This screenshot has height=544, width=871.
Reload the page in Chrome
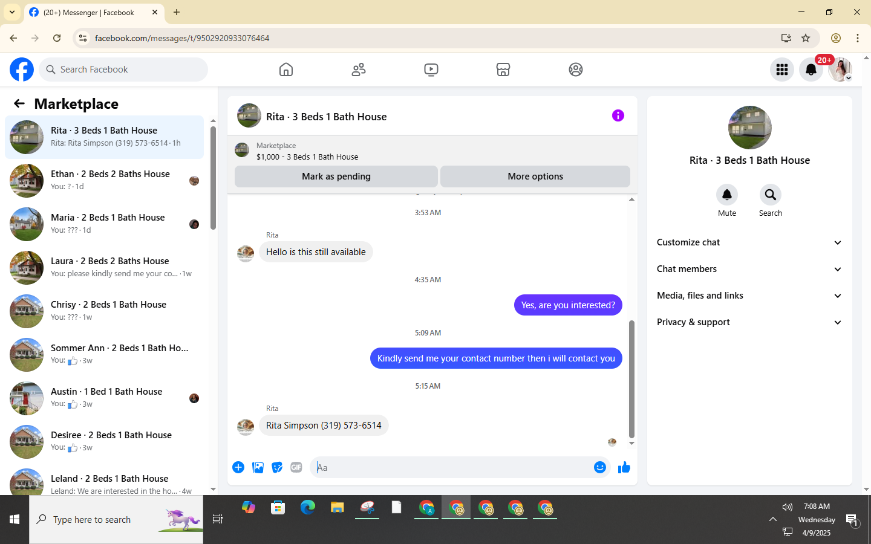click(57, 38)
